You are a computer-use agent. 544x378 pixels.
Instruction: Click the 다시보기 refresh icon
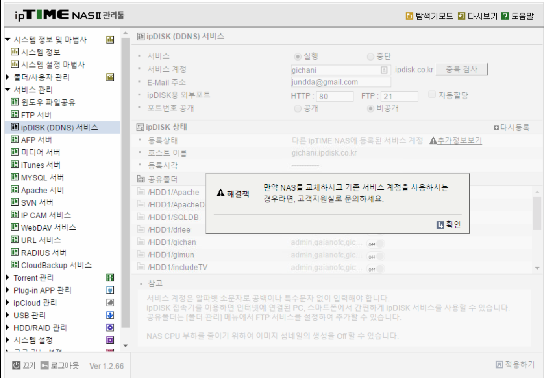(x=461, y=16)
